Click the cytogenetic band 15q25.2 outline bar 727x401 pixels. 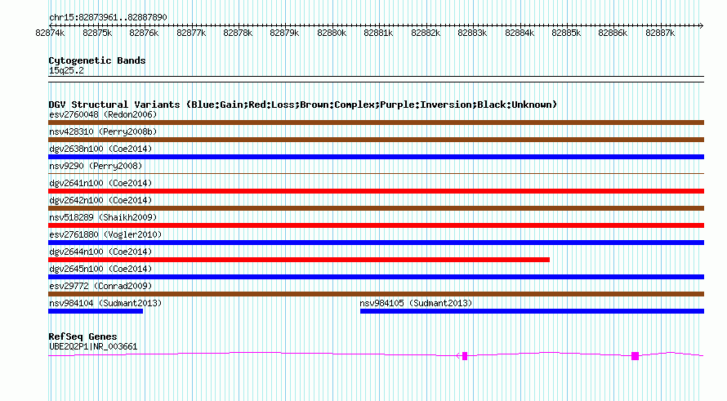pos(376,79)
